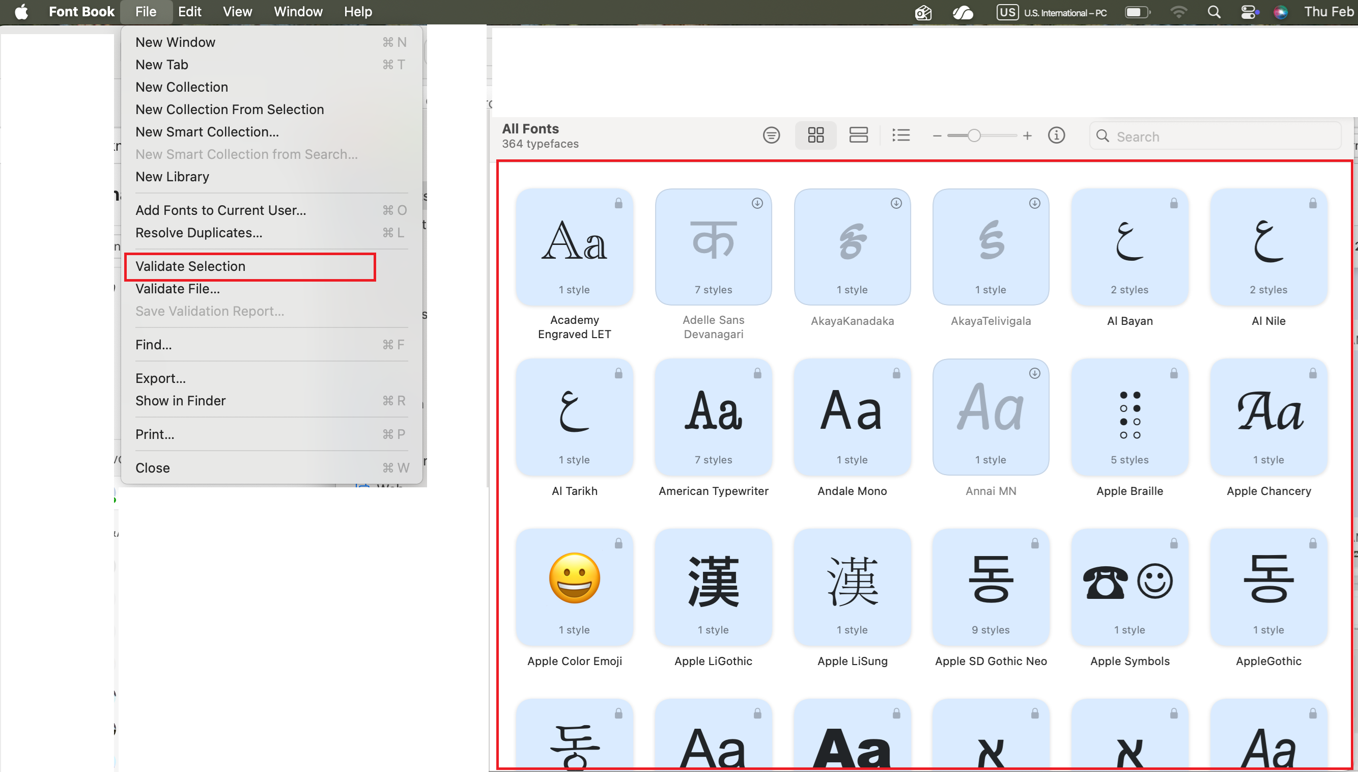Open the View menu
Viewport: 1358px width, 772px height.
[237, 12]
